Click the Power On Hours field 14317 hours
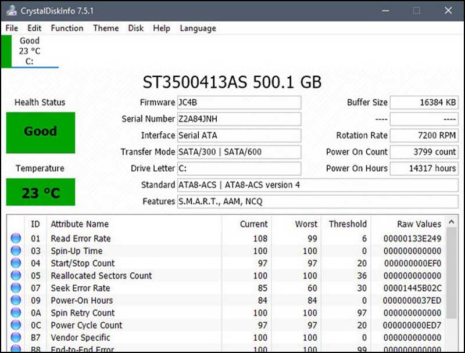 click(424, 168)
